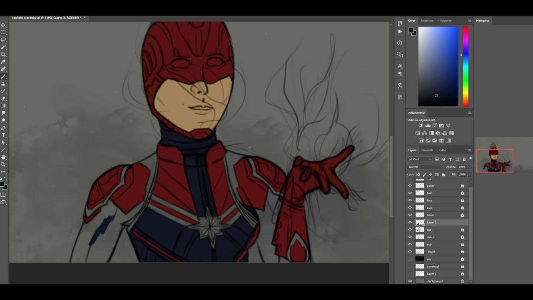Hide the suit layer
Image resolution: width=533 pixels, height=300 pixels.
(x=410, y=207)
